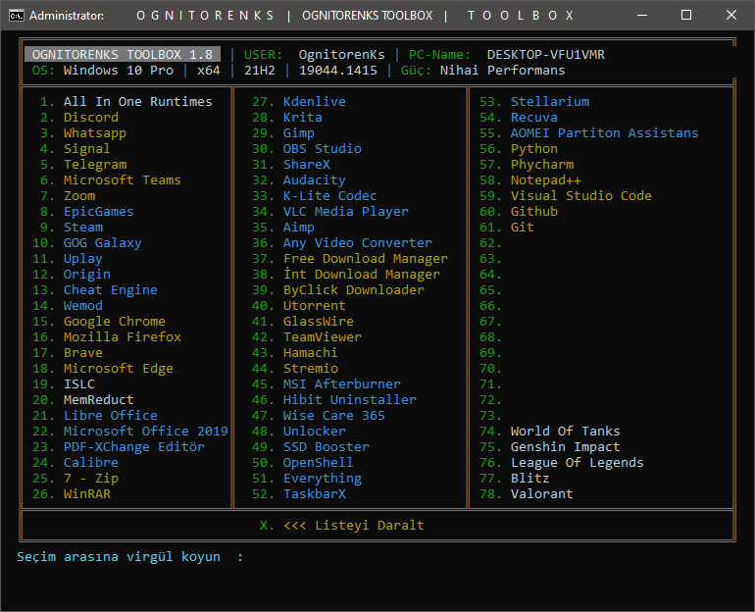Click 'MSI Afterburner' entry

click(x=342, y=384)
